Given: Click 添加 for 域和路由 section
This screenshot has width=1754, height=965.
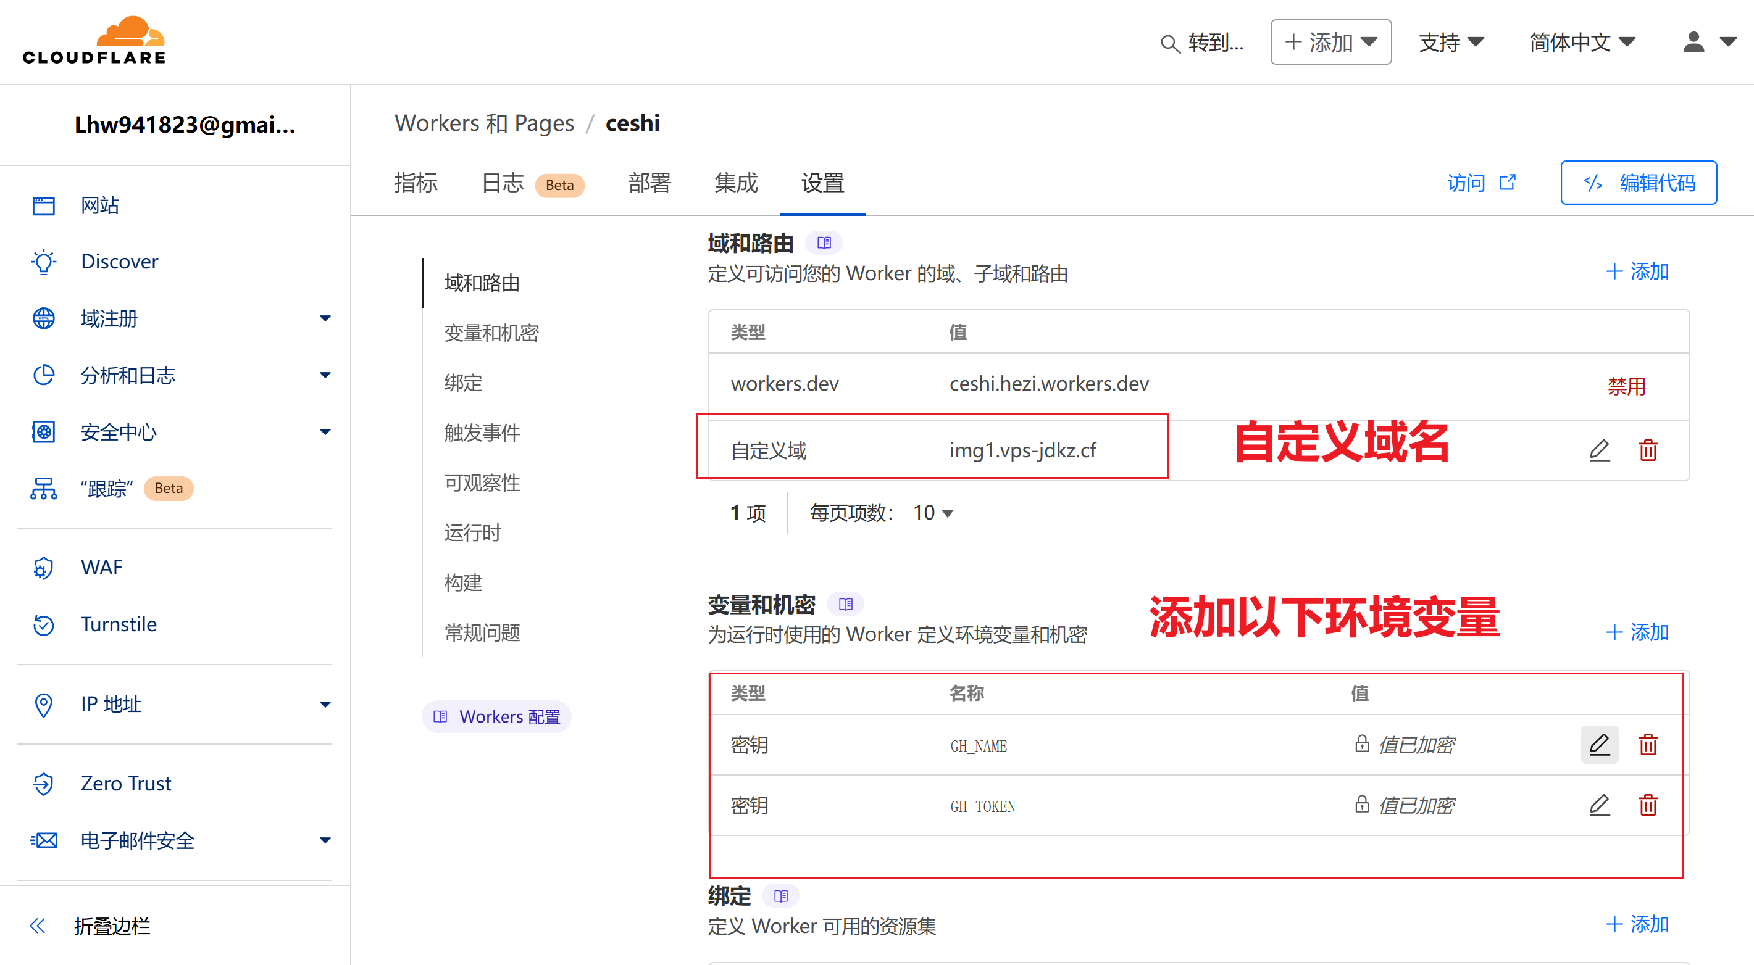Looking at the screenshot, I should click(x=1637, y=271).
